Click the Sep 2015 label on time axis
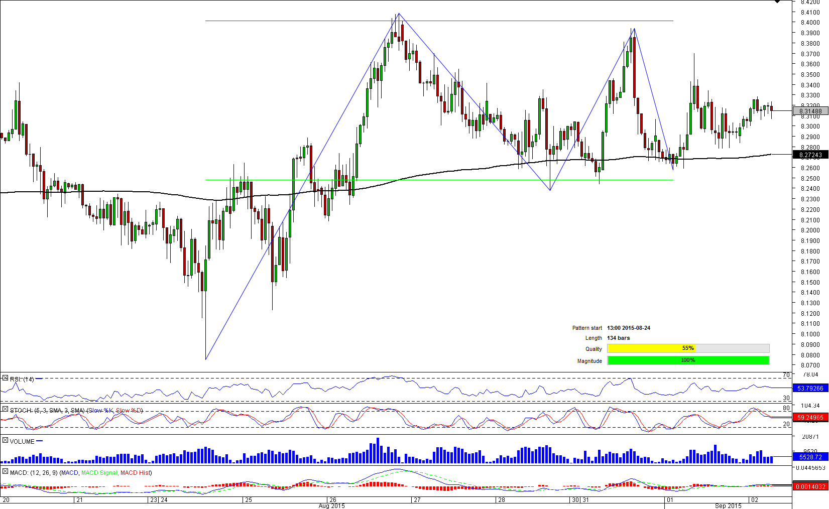 tap(728, 505)
